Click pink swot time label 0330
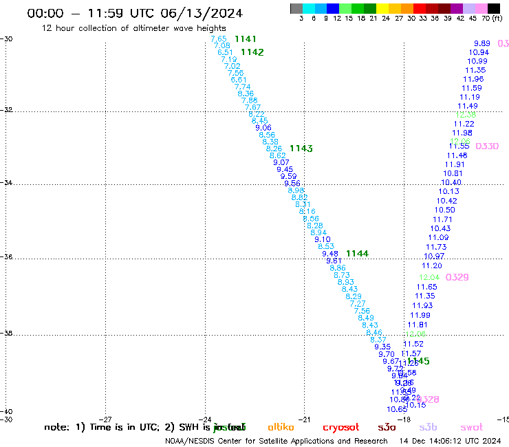The height and width of the screenshot is (447, 509). pos(487,146)
